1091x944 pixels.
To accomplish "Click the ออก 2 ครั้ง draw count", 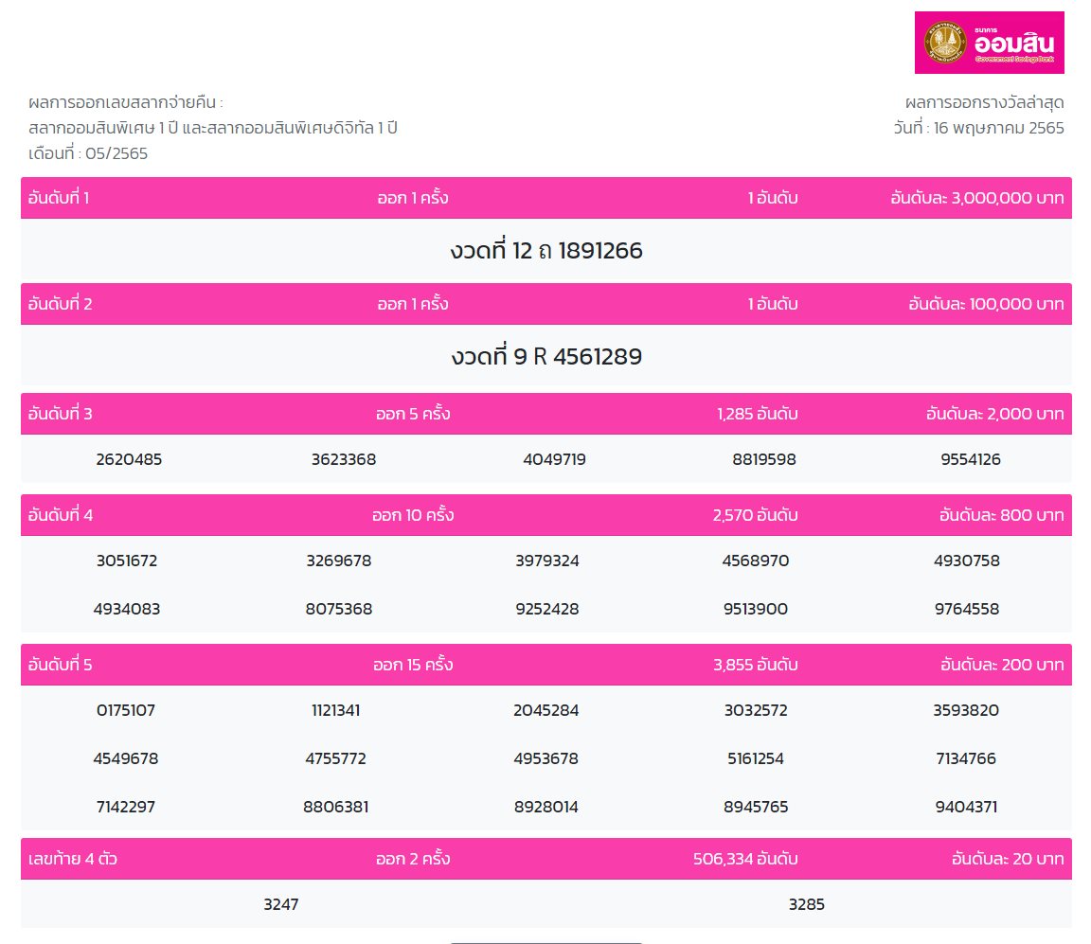I will pos(413,859).
